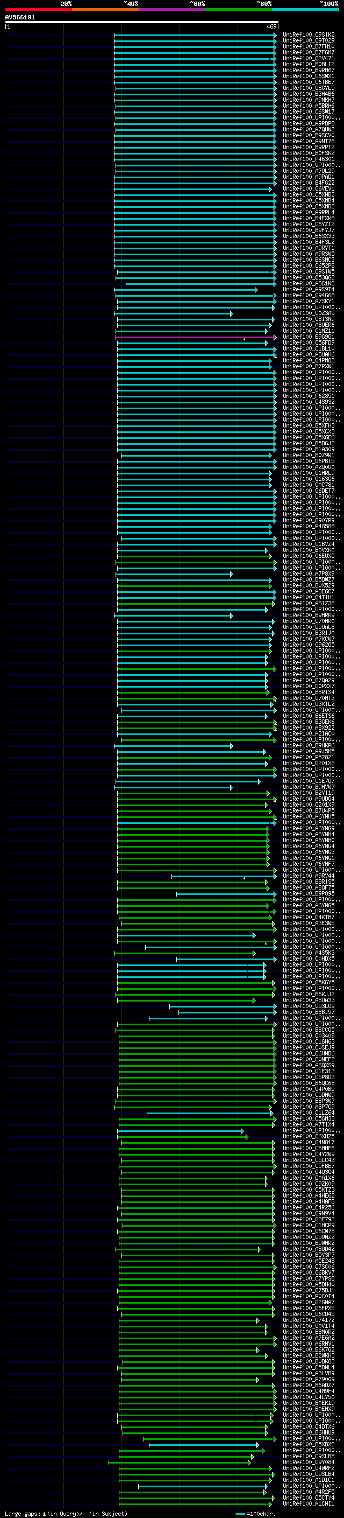The image size is (344, 1518).
Task: Select hit label UniRef100_C0HDX5
Action: pos(309,959)
